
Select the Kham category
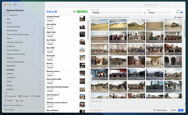pos(23,38)
